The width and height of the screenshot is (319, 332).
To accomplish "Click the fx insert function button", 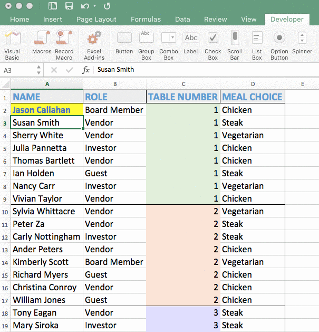I will pos(86,70).
